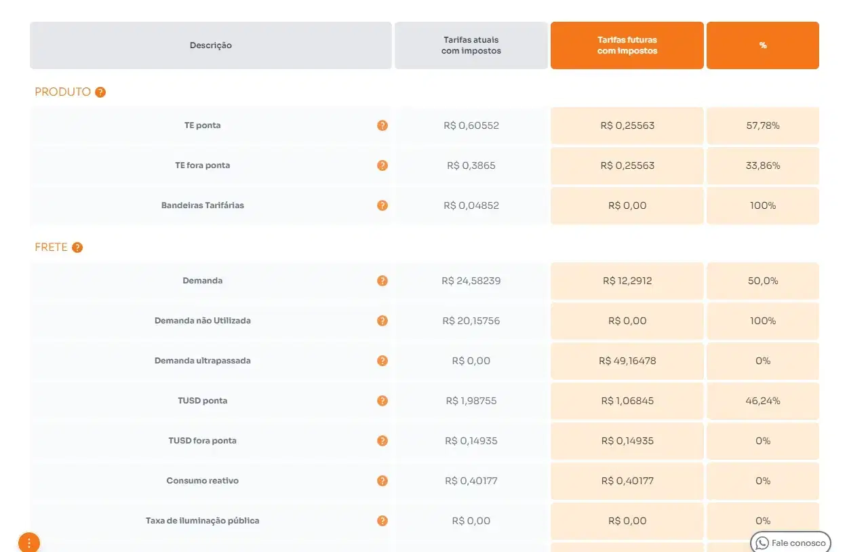Open help icon for TE ponta row

point(382,125)
